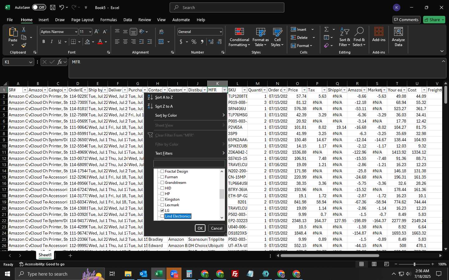The width and height of the screenshot is (449, 280).
Task: Apply the Font Color swatch
Action: coord(100,42)
